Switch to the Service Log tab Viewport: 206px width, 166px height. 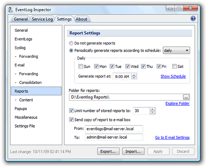click(x=42, y=19)
